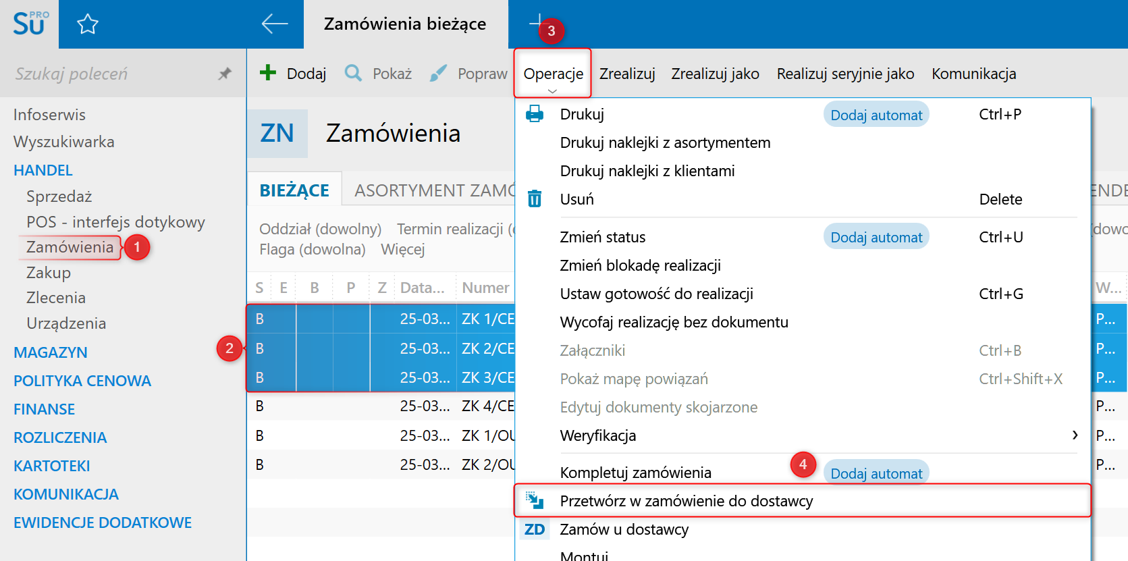This screenshot has width=1128, height=561.
Task: Expand the Weryfikacja submenu arrow
Action: pyautogui.click(x=1075, y=435)
